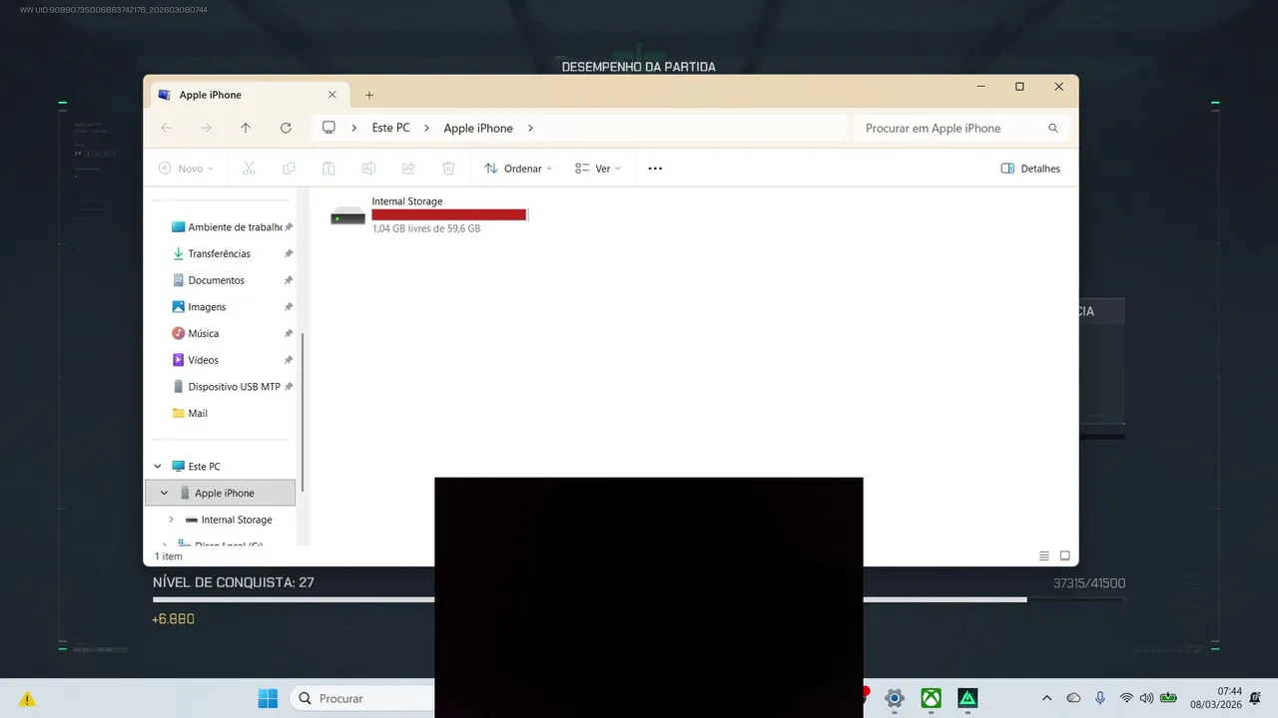Viewport: 1278px width, 718px height.
Task: Click the Cut scissors icon
Action: [x=249, y=169]
